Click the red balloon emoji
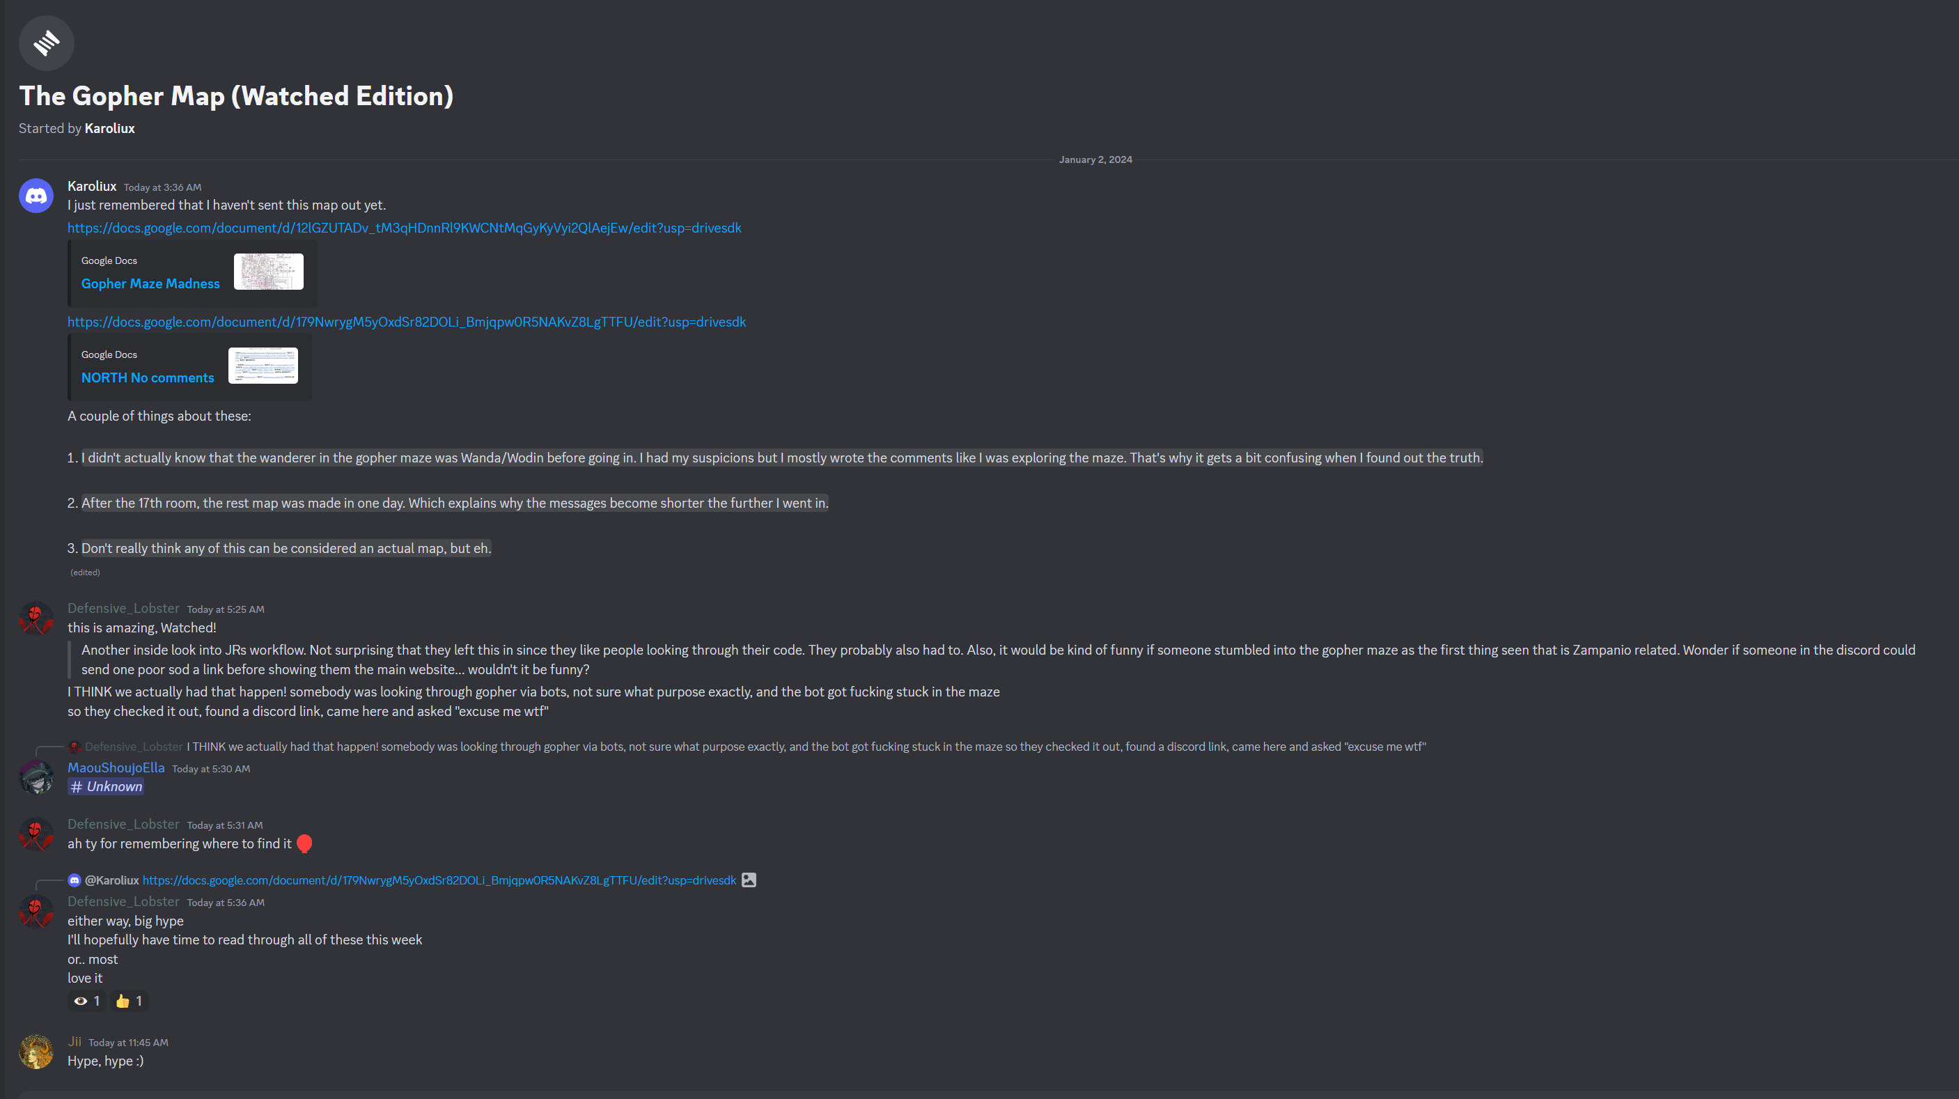The image size is (1959, 1099). 304,843
